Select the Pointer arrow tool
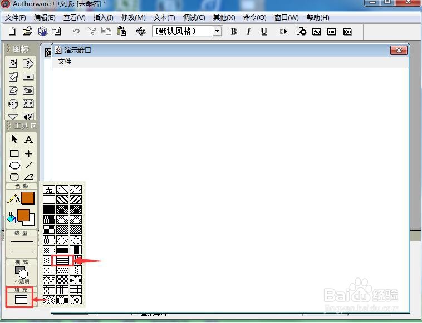This screenshot has width=422, height=323. tap(14, 139)
